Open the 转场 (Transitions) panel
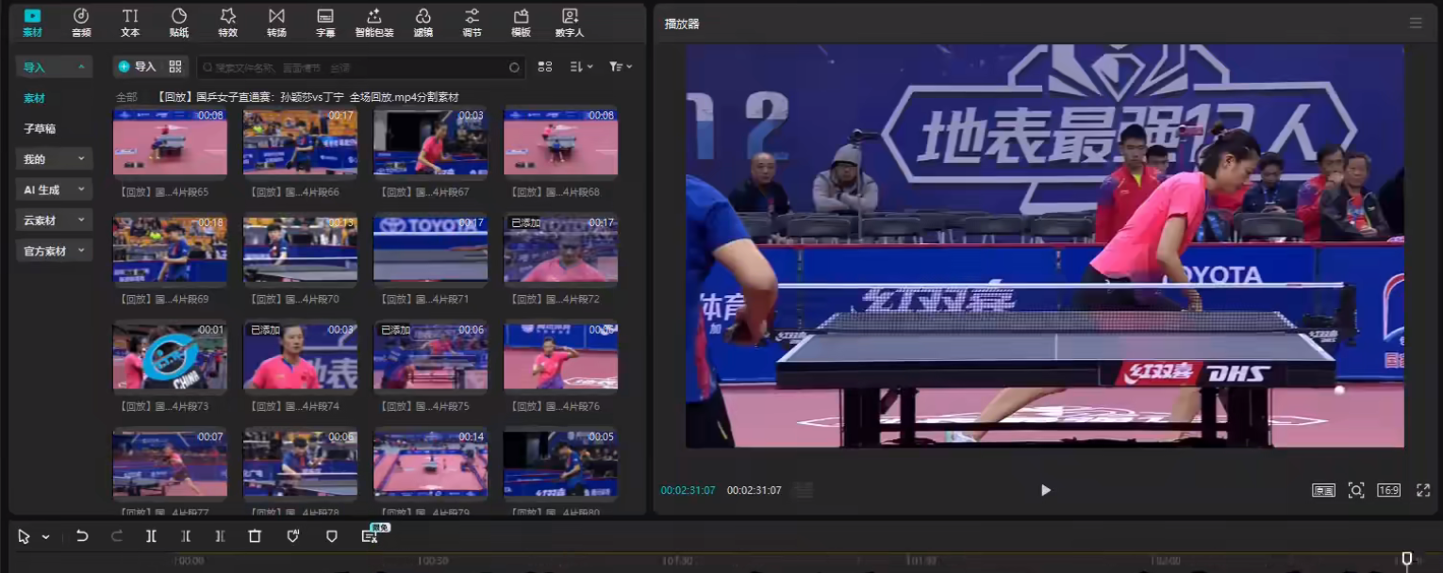The width and height of the screenshot is (1443, 573). (276, 23)
